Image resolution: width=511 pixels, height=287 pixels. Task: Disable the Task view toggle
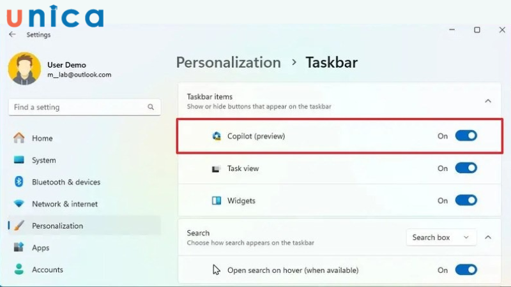[466, 168]
